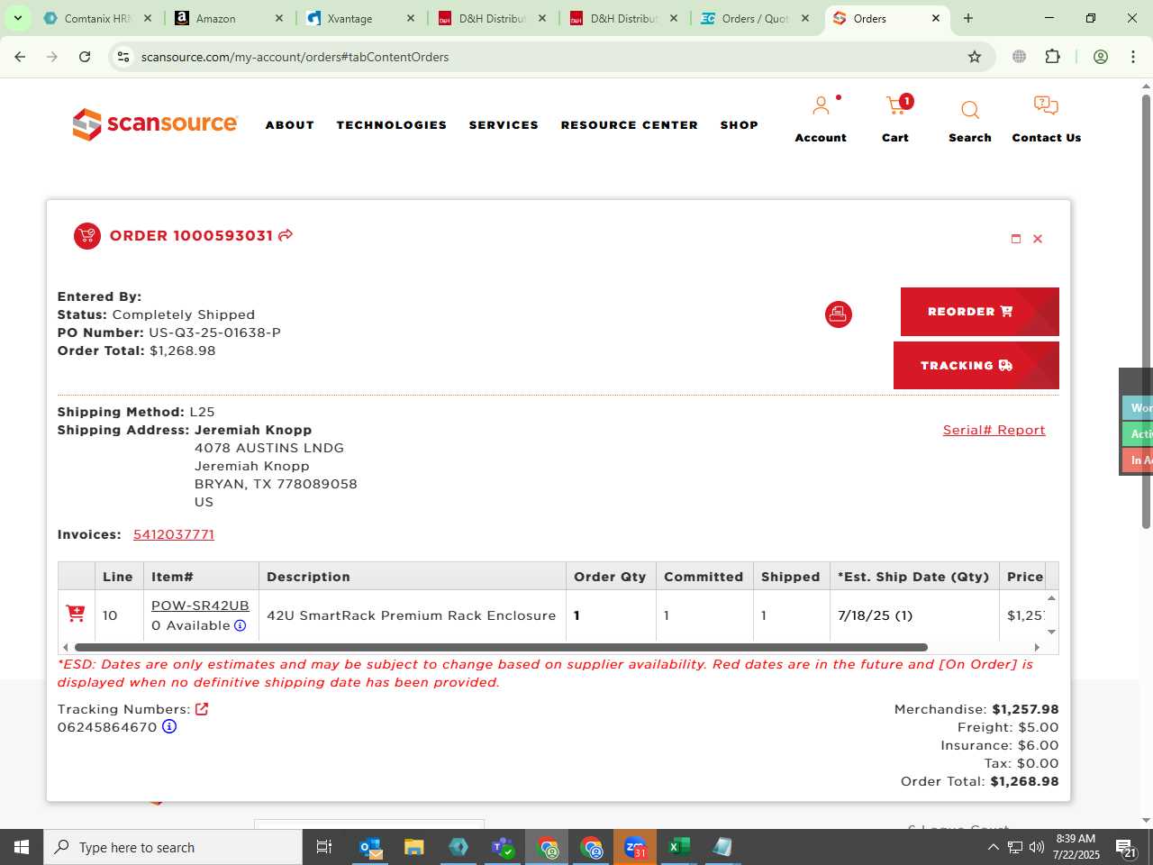Open the shopping Cart icon
The image size is (1153, 865).
pyautogui.click(x=896, y=106)
